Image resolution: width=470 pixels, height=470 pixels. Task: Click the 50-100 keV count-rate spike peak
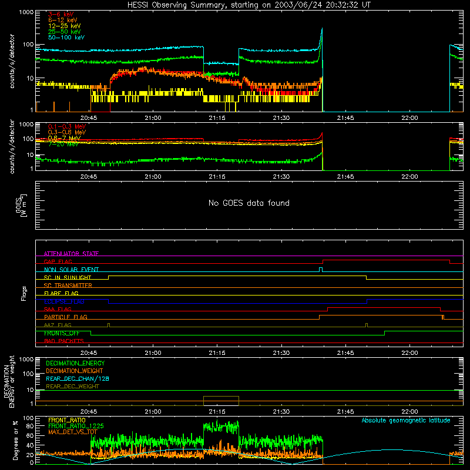322,29
